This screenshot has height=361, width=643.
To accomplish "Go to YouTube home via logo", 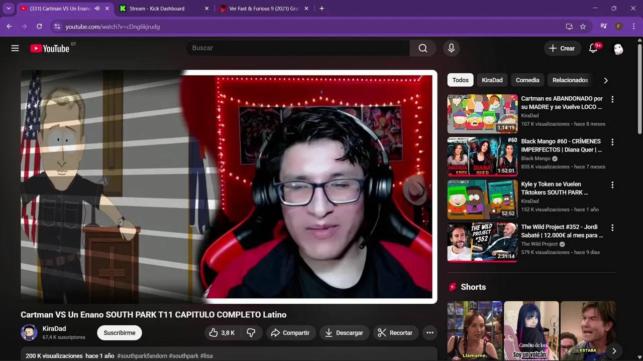I will pos(49,48).
